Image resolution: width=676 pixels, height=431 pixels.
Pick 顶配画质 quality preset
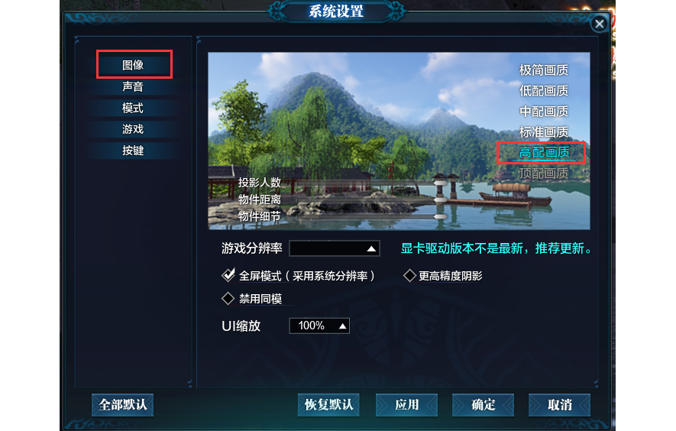[544, 173]
